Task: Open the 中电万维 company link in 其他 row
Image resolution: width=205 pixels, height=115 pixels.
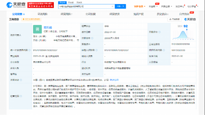Action: coord(64,40)
